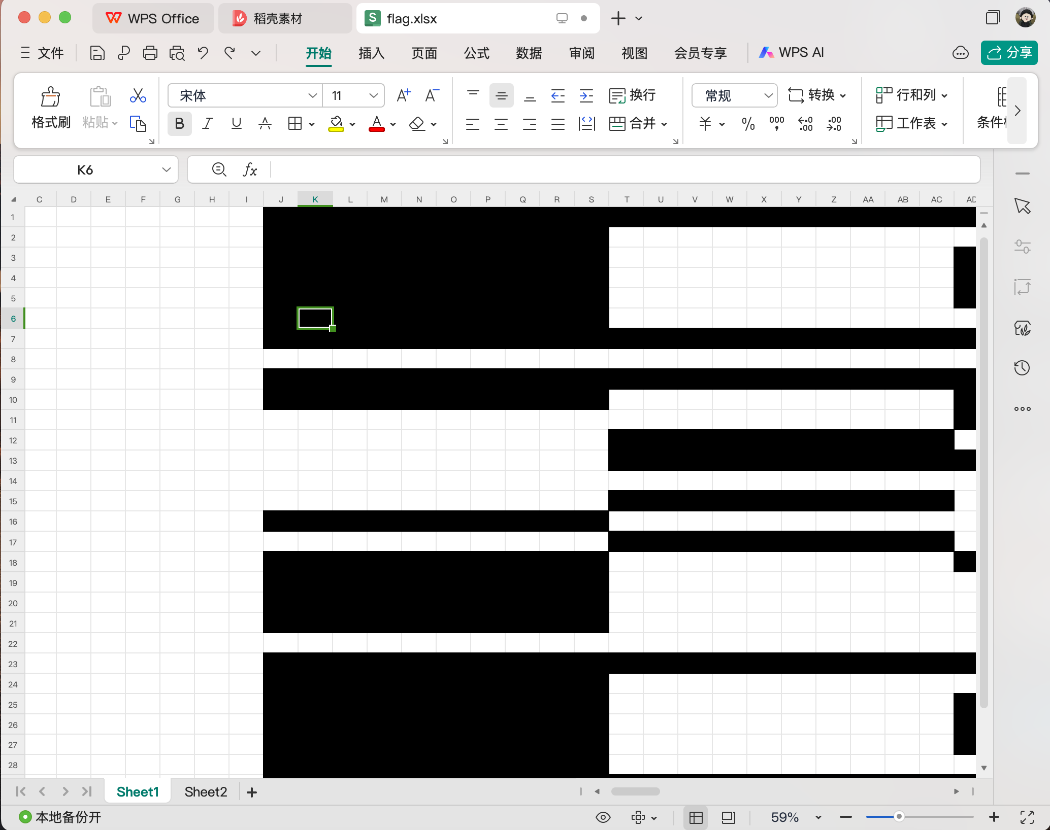Toggle the eye protection mode icon
The image size is (1050, 830).
603,817
